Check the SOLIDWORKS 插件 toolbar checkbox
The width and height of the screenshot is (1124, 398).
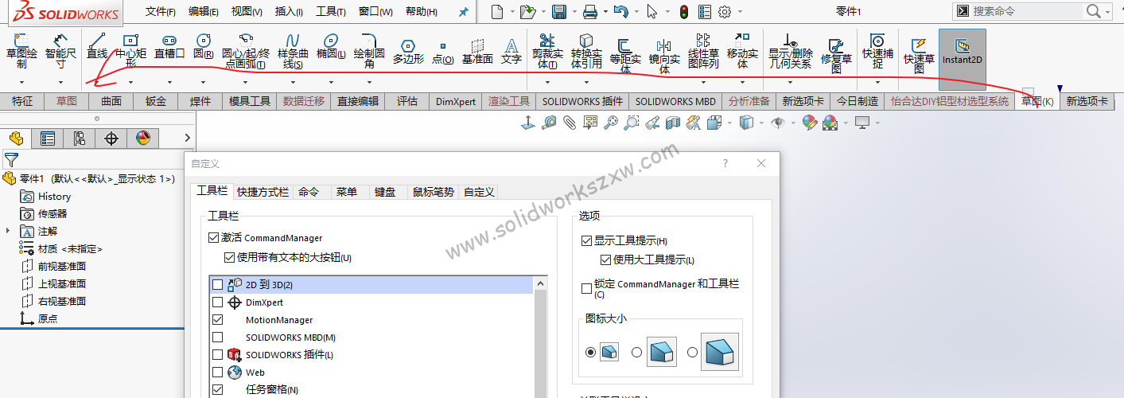pos(218,355)
